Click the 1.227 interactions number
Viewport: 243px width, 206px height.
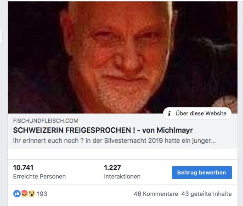click(113, 168)
